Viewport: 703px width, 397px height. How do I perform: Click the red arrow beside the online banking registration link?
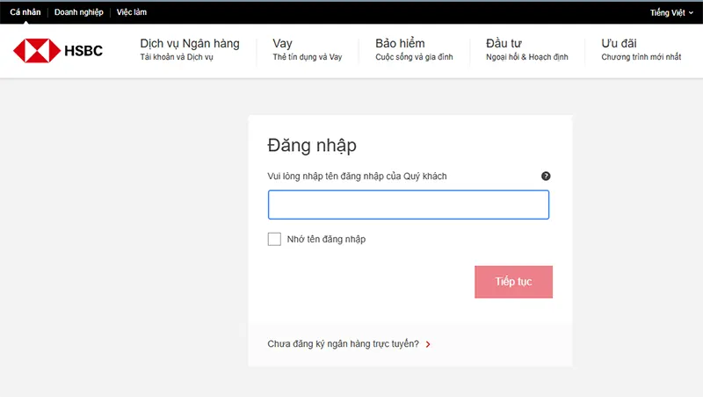point(428,344)
